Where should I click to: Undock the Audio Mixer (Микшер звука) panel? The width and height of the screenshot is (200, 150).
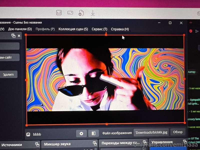(95, 143)
